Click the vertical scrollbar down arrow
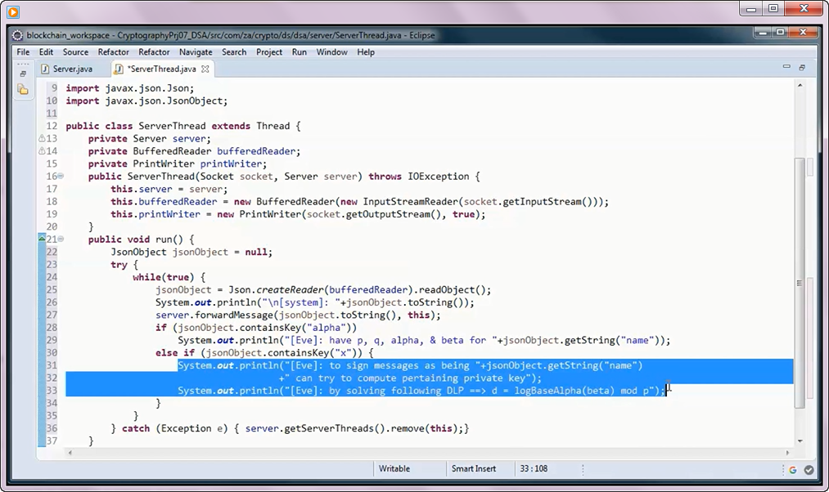Screen dimensions: 829x492 [x=800, y=441]
